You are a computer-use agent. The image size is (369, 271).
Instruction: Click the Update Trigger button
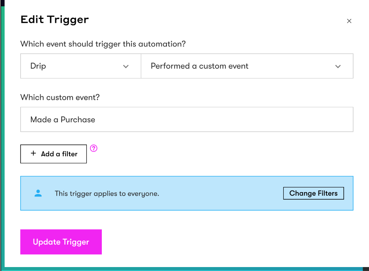coord(61,242)
